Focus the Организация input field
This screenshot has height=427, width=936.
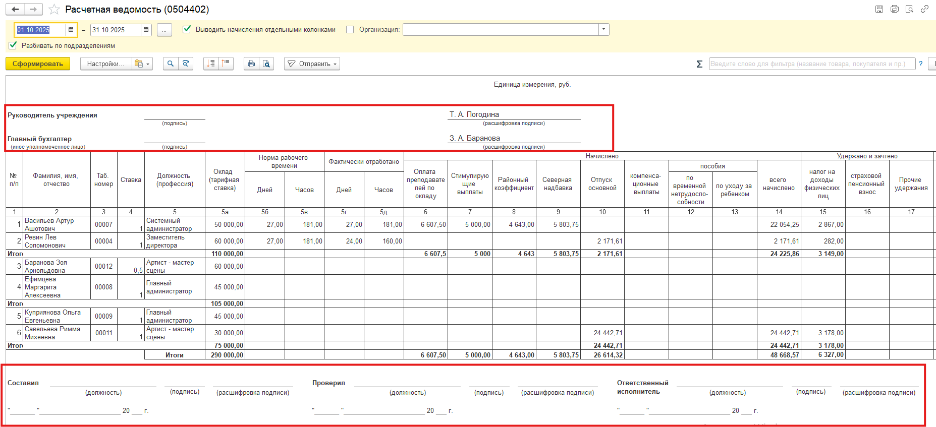[x=501, y=30]
